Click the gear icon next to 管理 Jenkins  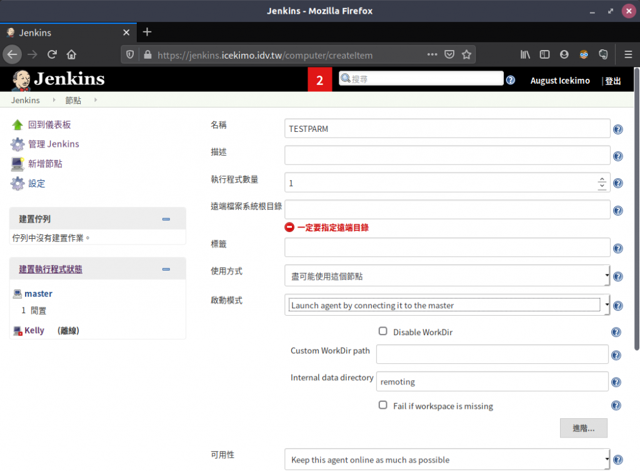point(17,144)
